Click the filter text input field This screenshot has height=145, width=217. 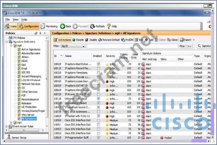point(132,46)
